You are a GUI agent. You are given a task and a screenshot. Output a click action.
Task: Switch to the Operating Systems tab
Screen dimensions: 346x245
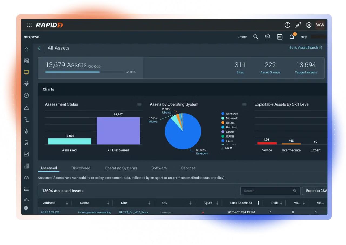click(121, 168)
